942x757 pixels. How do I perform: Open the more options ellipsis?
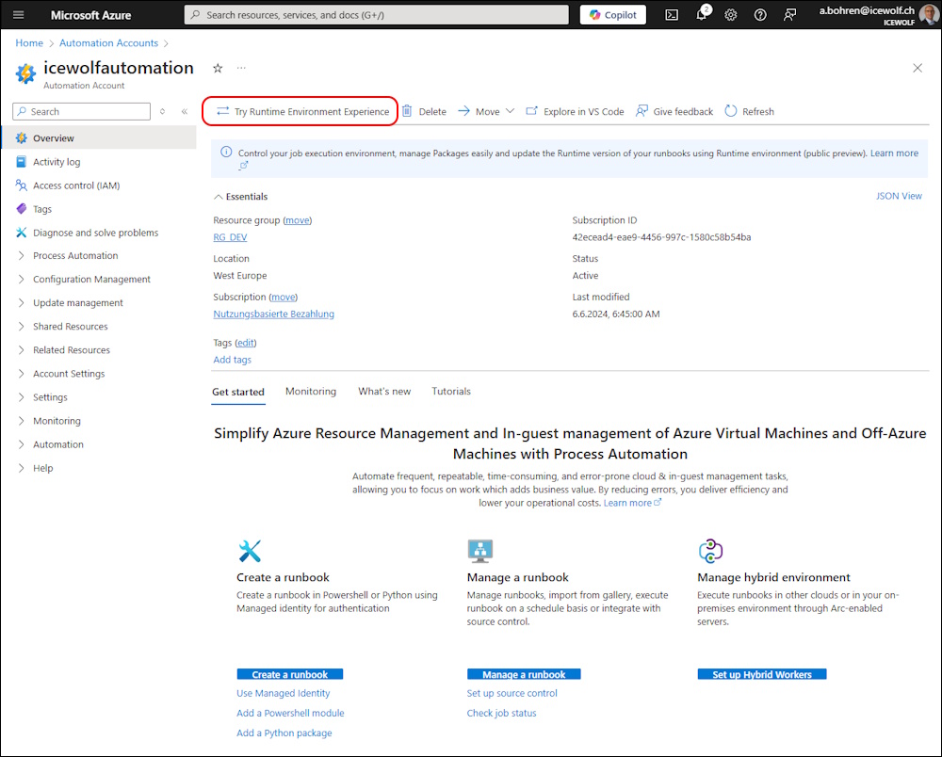click(x=241, y=68)
